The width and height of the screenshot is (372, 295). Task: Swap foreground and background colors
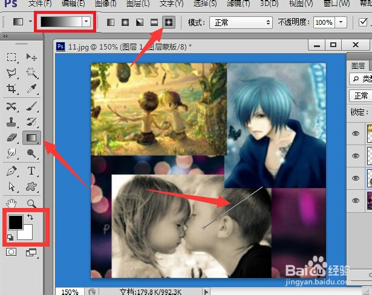point(30,217)
